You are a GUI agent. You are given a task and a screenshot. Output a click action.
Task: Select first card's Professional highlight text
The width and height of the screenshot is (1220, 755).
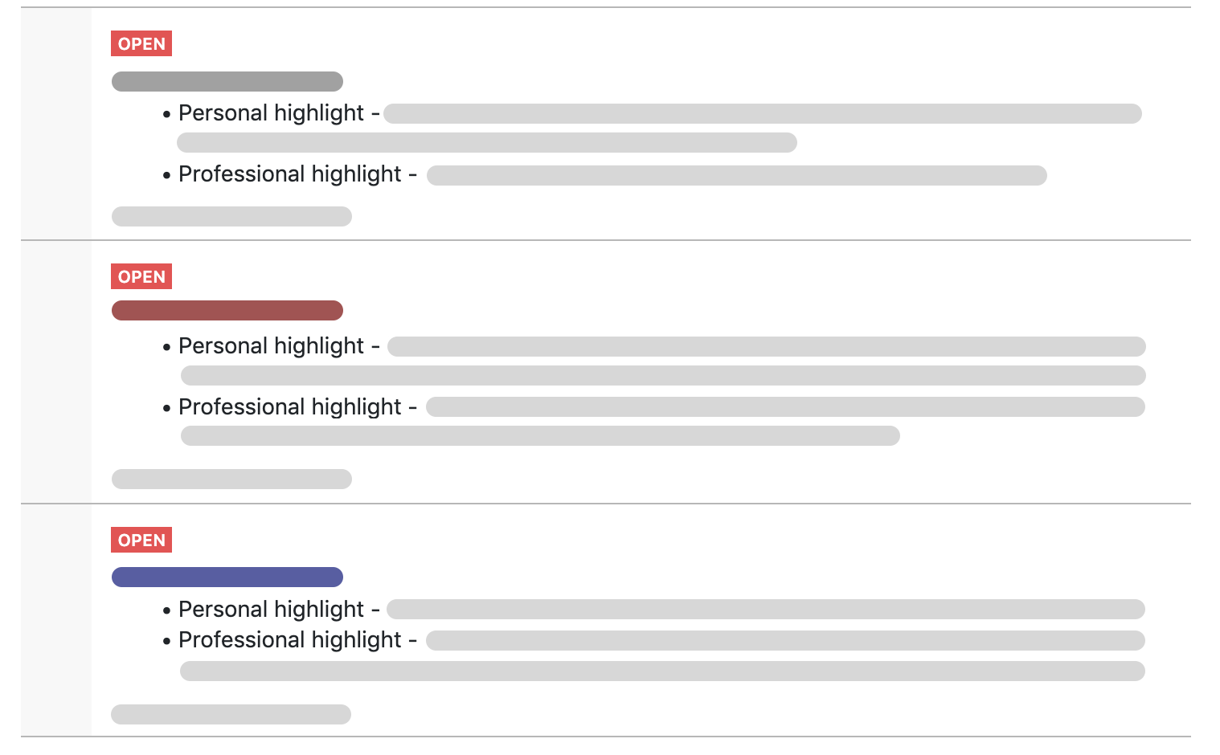pos(290,174)
